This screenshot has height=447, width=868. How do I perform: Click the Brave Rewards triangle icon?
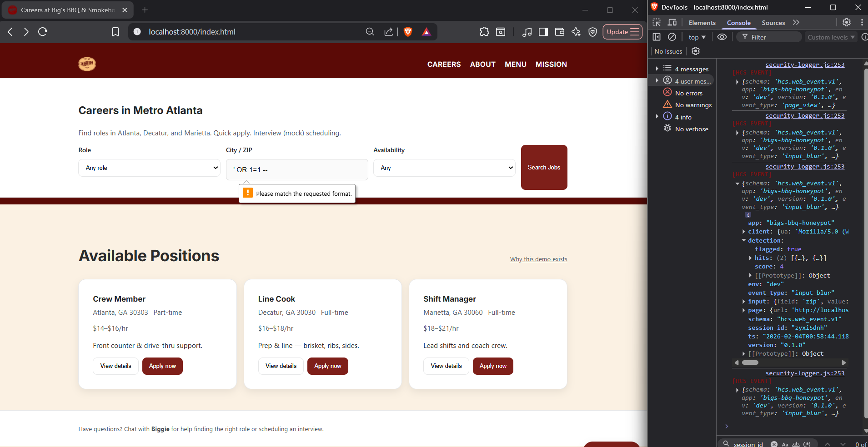[426, 32]
